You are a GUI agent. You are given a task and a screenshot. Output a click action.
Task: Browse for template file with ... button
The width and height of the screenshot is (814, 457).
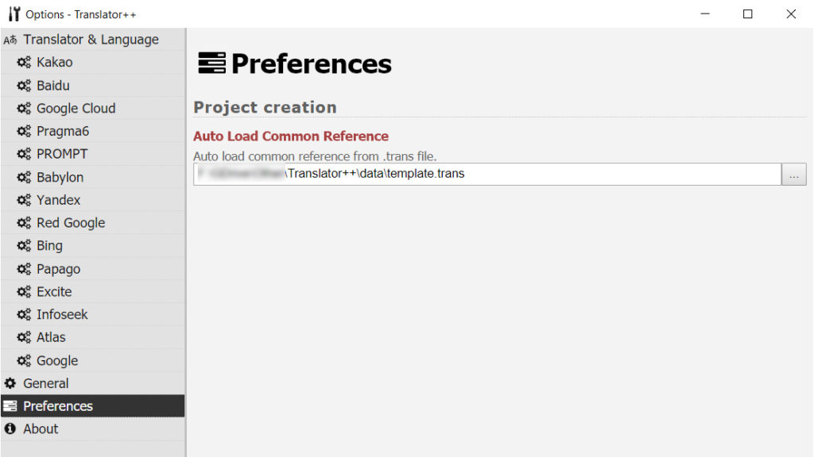point(794,174)
